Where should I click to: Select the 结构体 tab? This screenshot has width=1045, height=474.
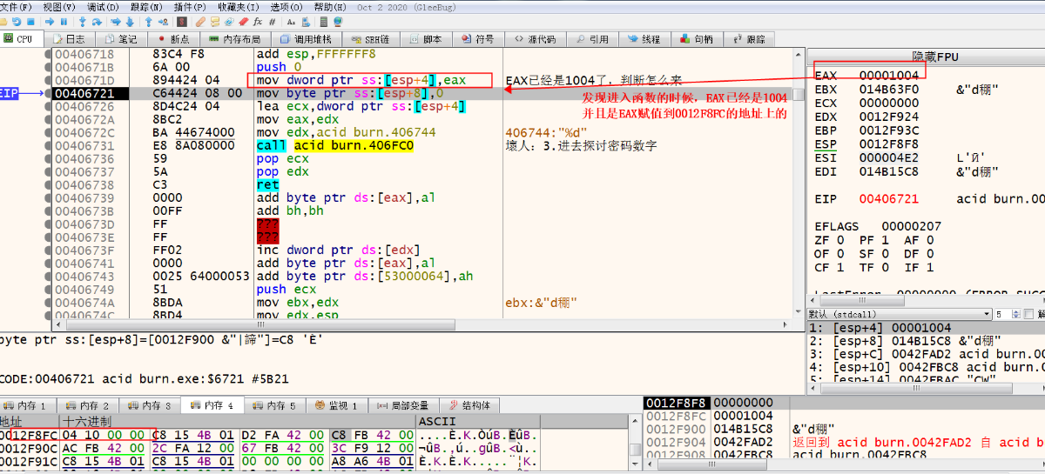pyautogui.click(x=470, y=405)
